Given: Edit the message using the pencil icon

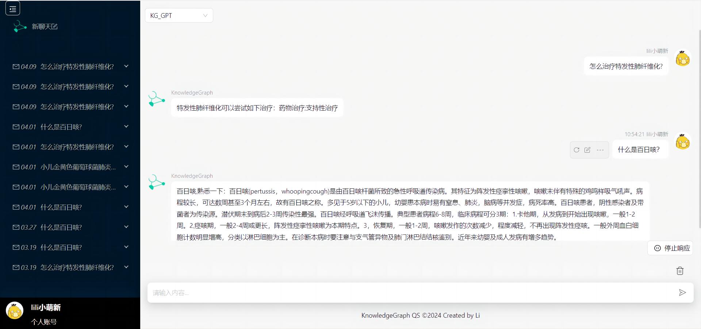Looking at the screenshot, I should (587, 150).
